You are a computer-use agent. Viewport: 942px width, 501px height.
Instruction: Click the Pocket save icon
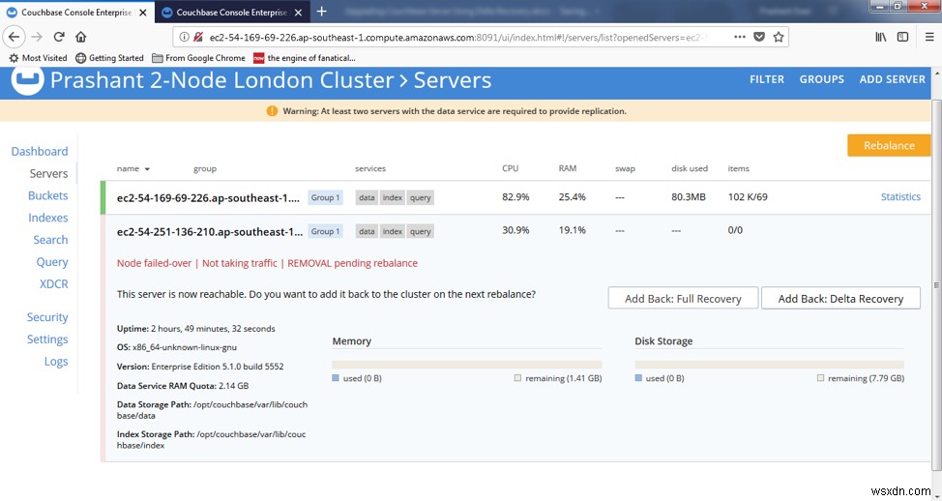(759, 37)
